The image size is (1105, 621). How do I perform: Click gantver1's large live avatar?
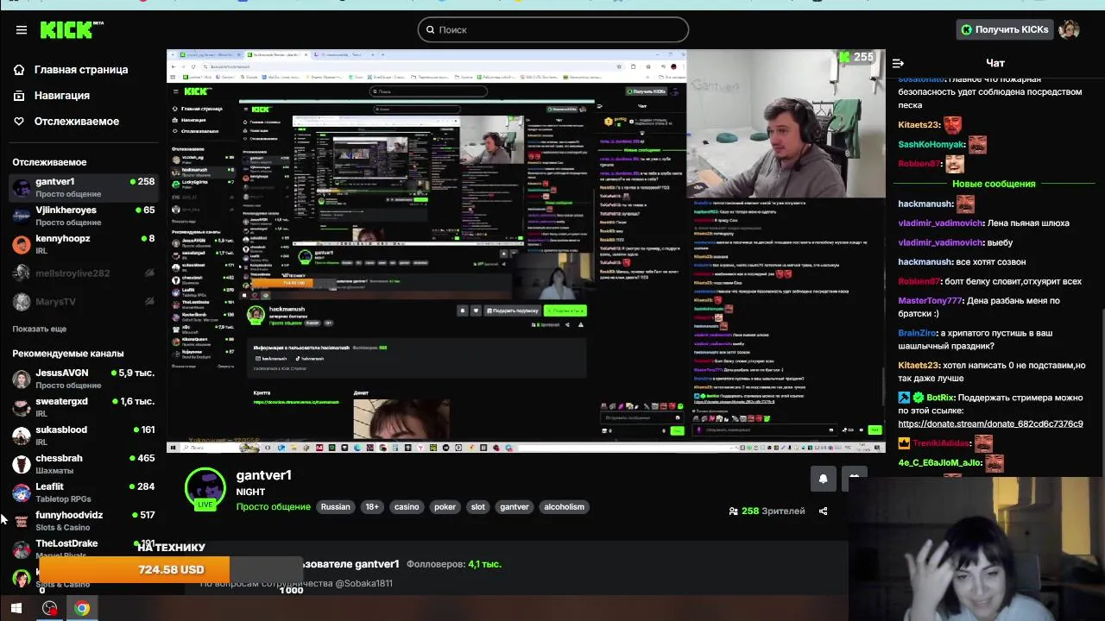point(205,489)
